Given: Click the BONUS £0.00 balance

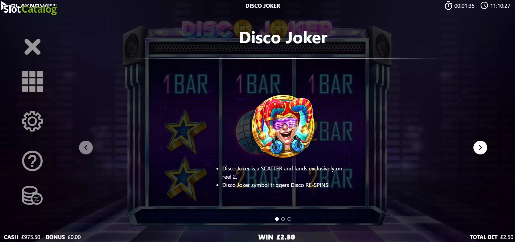Looking at the screenshot, I should [x=63, y=237].
